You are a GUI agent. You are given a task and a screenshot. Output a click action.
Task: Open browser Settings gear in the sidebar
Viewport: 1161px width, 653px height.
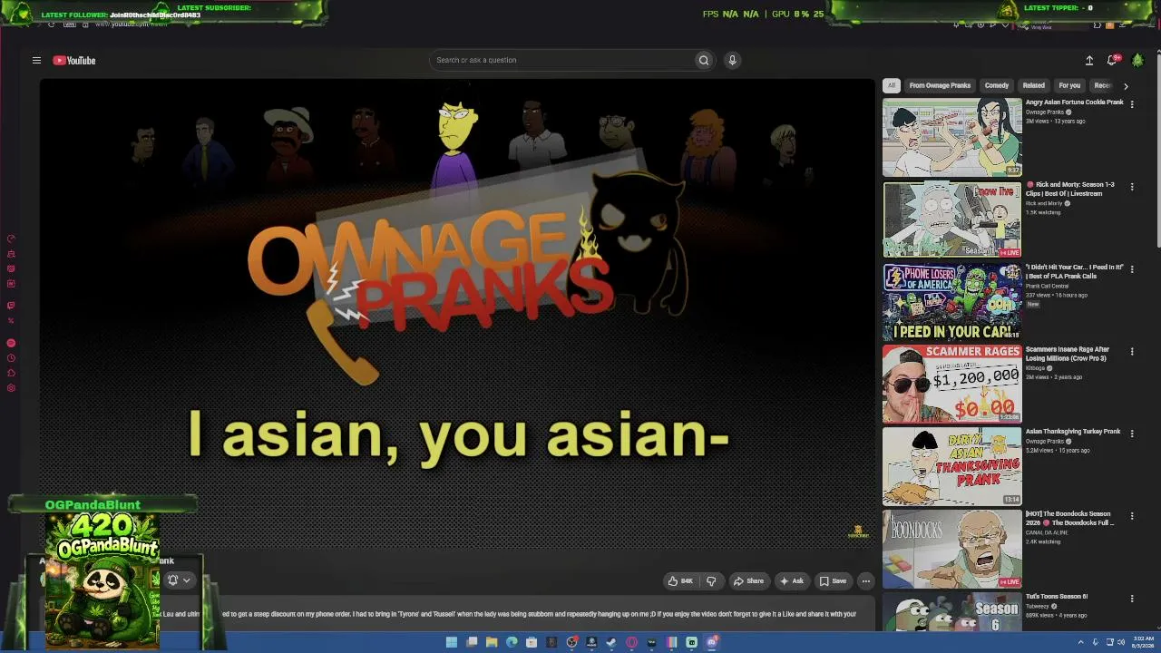click(x=11, y=388)
